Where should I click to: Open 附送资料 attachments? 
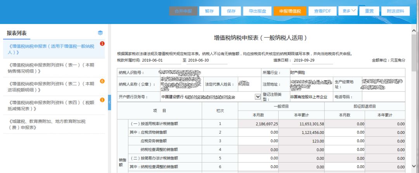pyautogui.click(x=395, y=11)
